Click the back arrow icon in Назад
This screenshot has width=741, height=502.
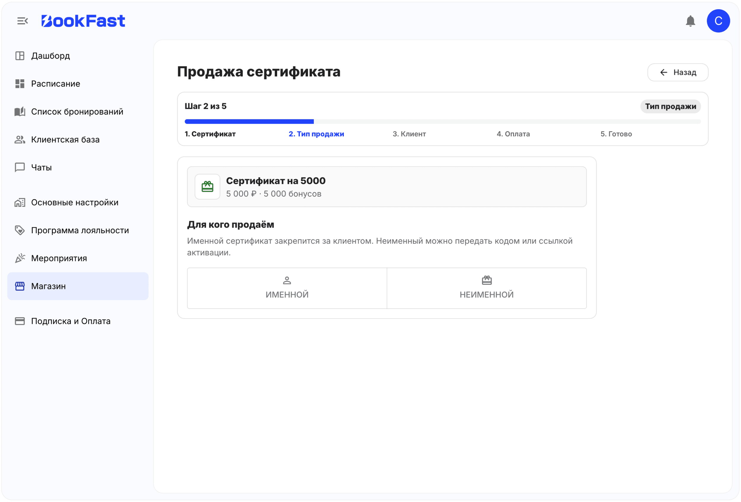click(x=664, y=73)
